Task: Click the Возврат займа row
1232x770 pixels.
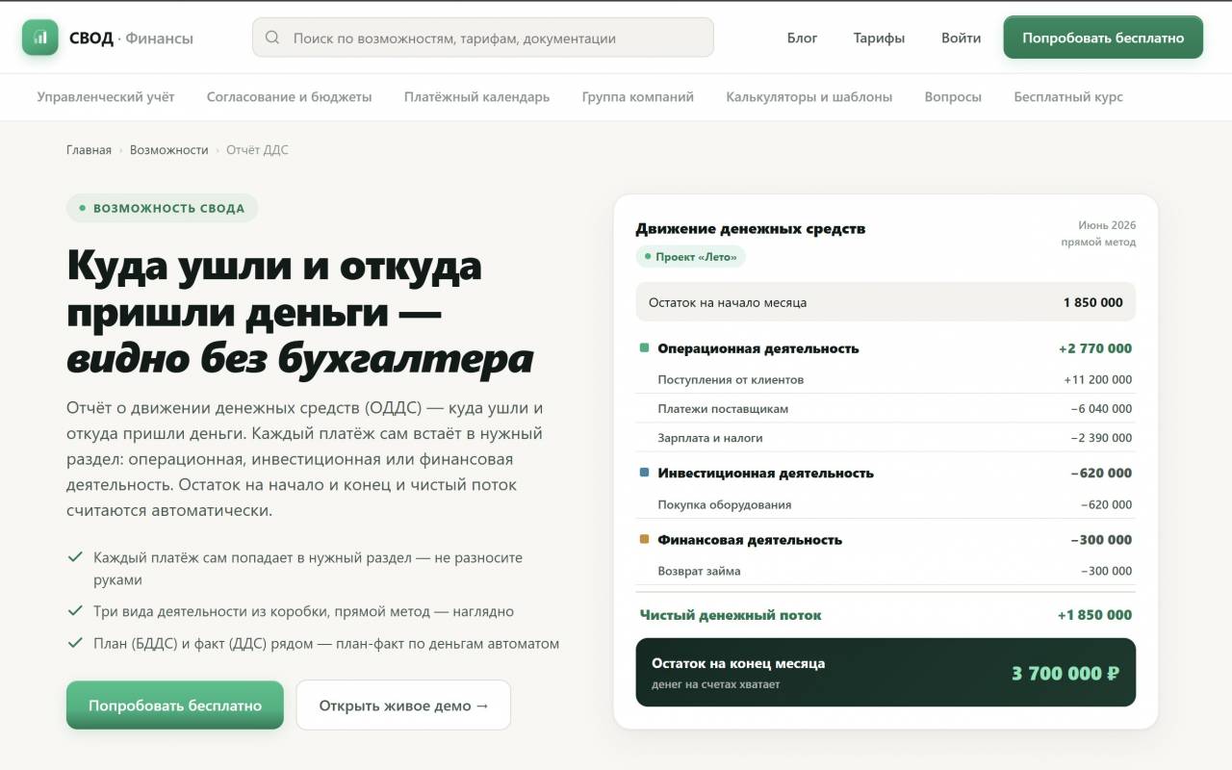Action: pos(885,571)
